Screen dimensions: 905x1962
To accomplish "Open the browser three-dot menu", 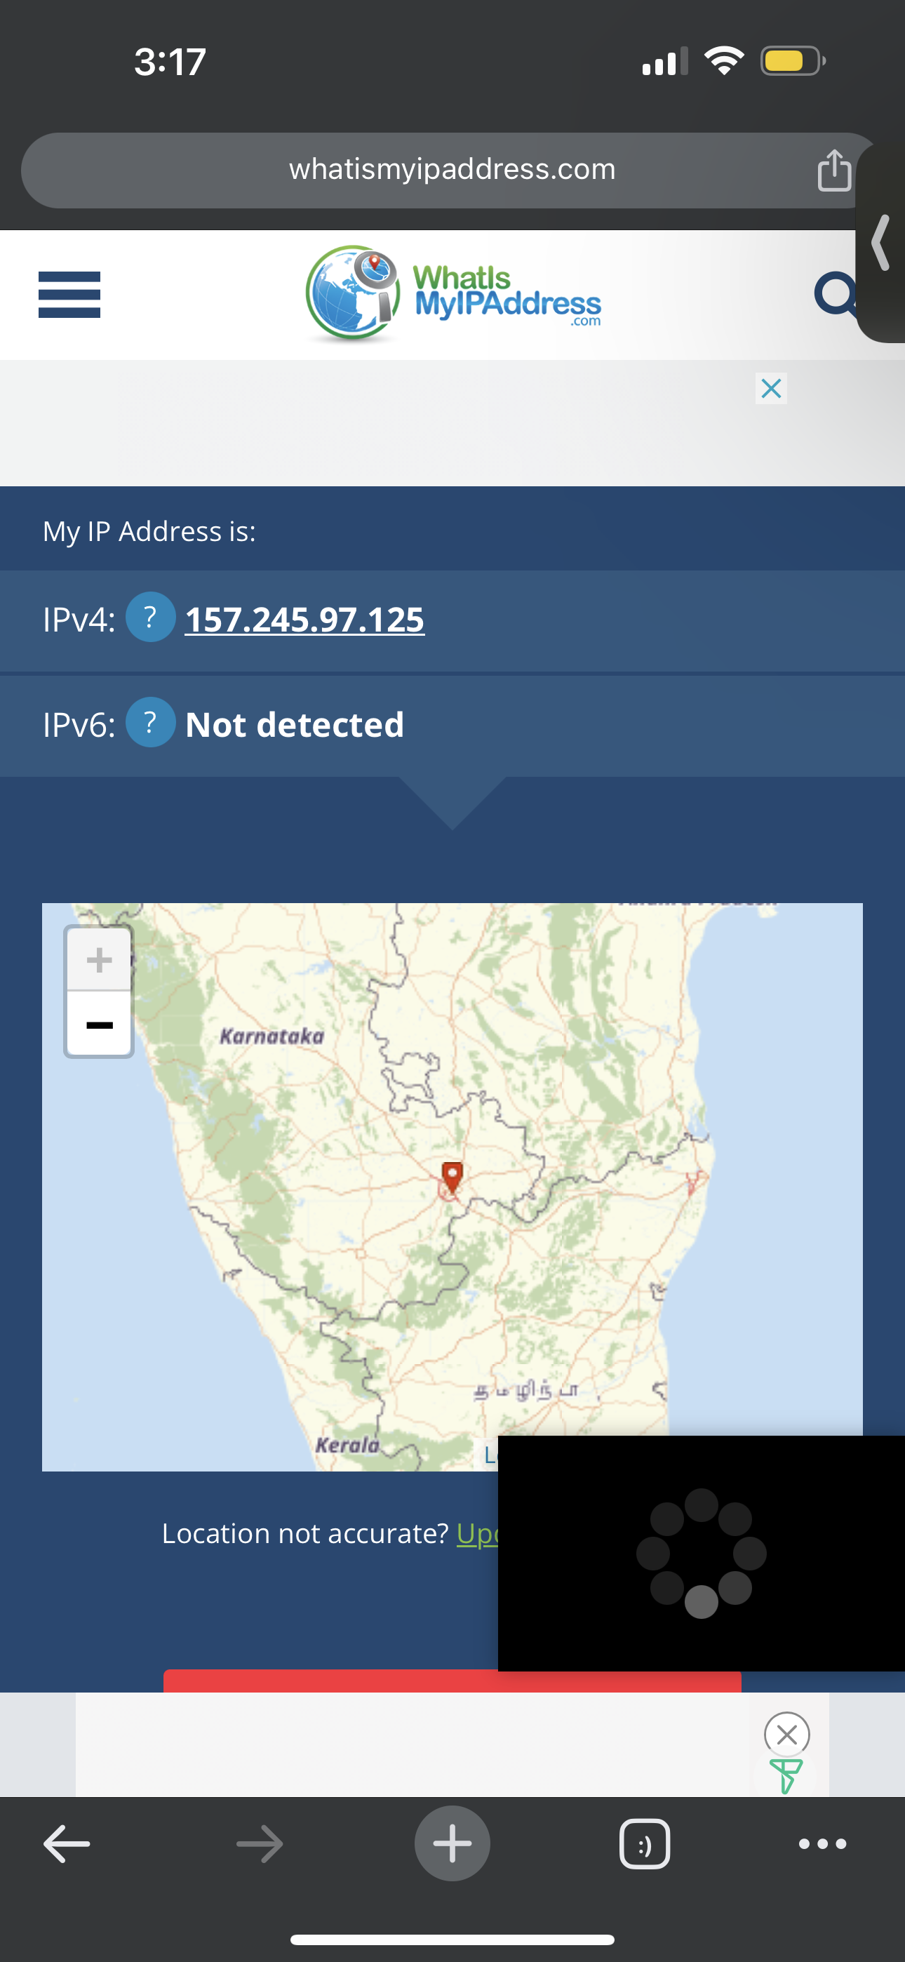I will (x=823, y=1844).
